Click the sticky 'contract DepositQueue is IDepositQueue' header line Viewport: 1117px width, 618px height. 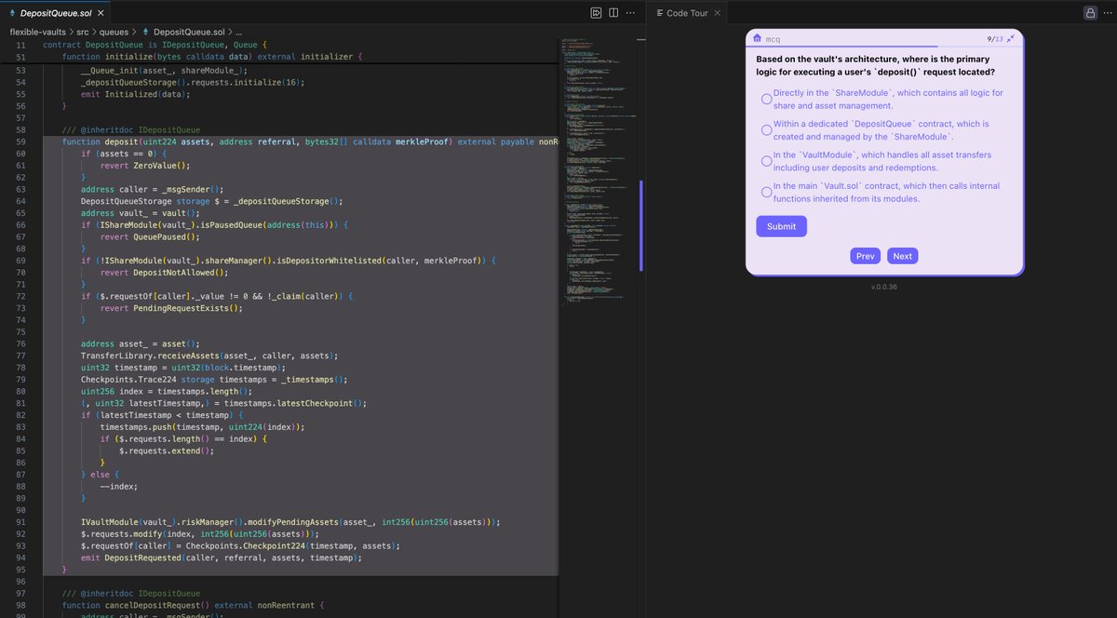pyautogui.click(x=155, y=45)
